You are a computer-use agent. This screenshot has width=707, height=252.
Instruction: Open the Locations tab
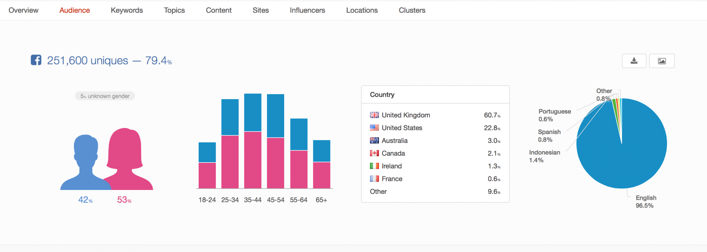point(362,10)
